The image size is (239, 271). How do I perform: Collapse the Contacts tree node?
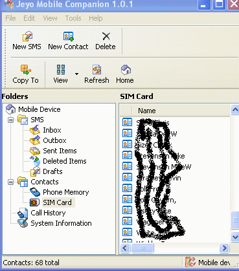pyautogui.click(x=10, y=182)
